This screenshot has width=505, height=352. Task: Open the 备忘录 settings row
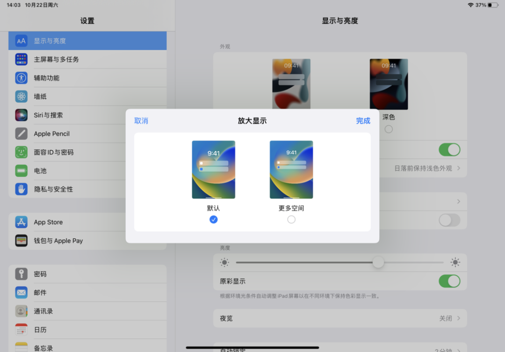click(x=87, y=346)
